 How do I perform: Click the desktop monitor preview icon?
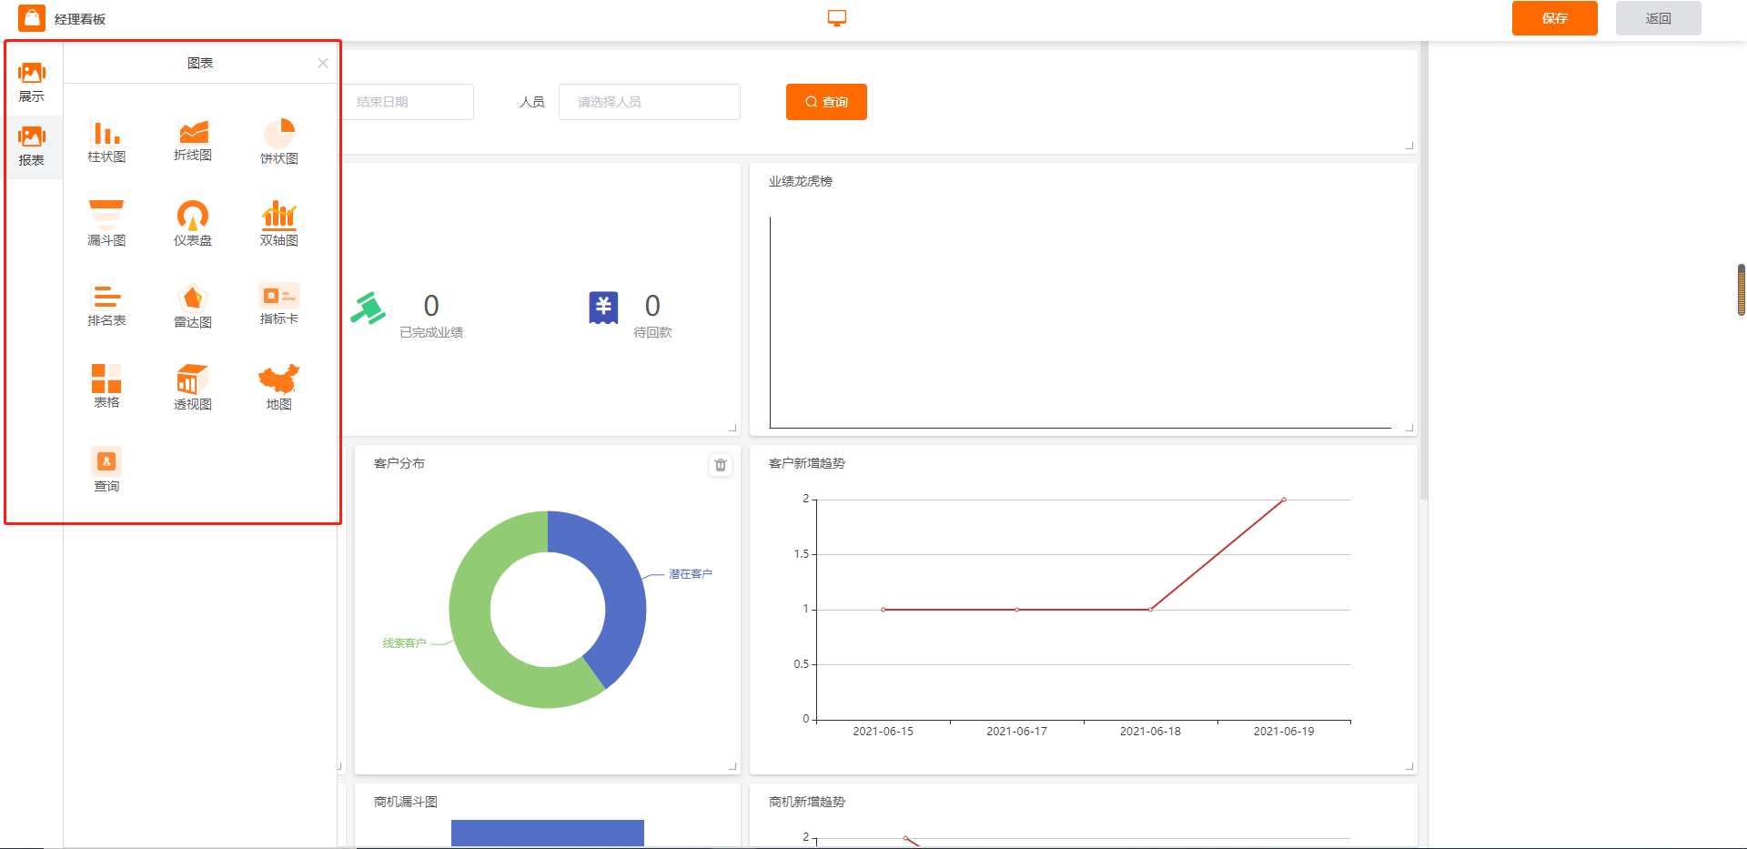click(x=837, y=18)
